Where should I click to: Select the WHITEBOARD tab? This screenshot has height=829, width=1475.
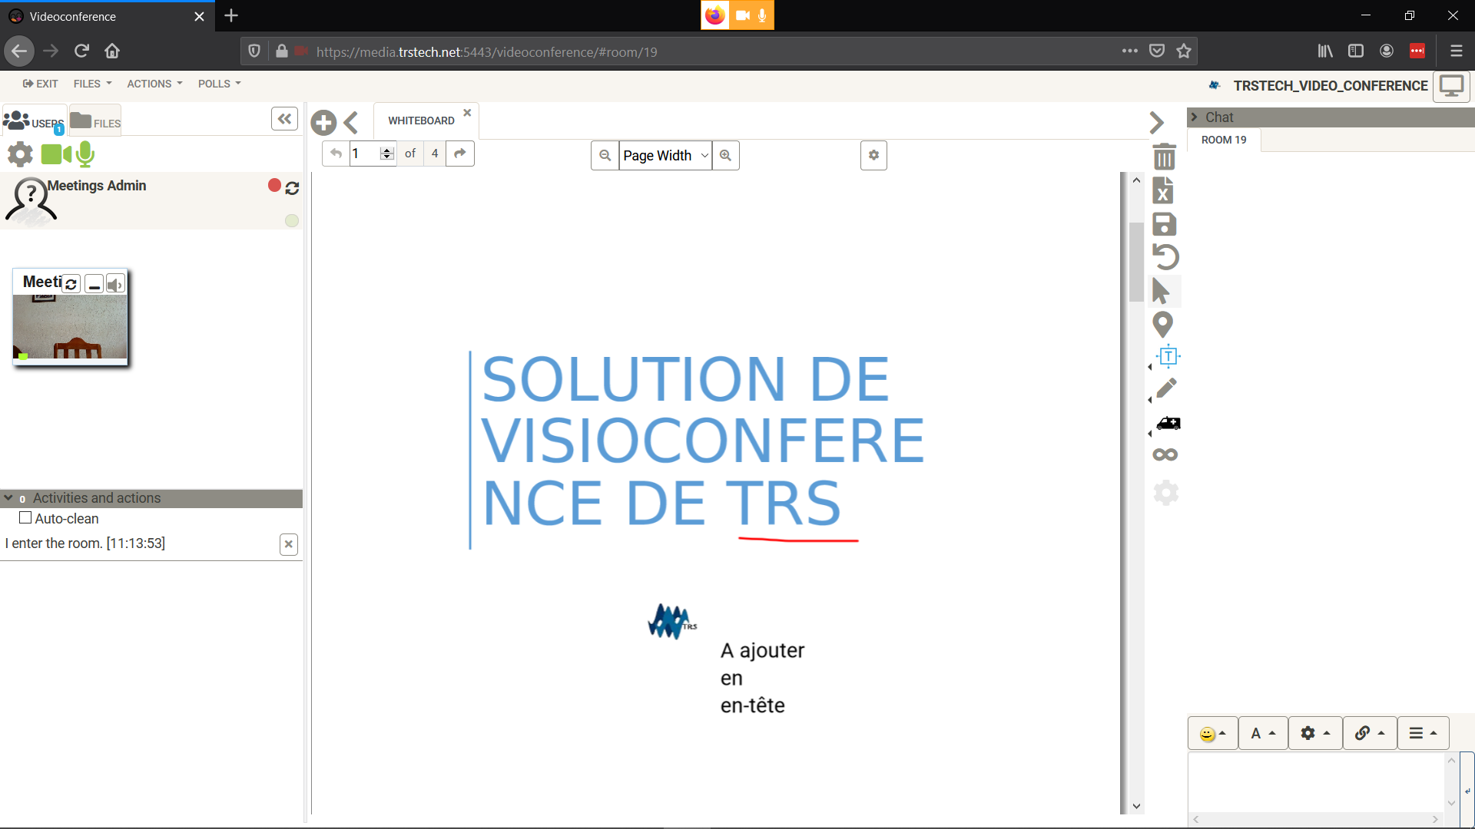pos(421,121)
